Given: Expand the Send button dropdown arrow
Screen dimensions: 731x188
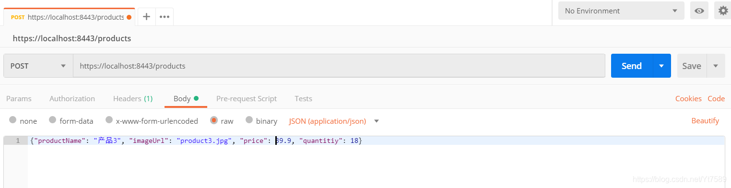Looking at the screenshot, I should tap(662, 66).
